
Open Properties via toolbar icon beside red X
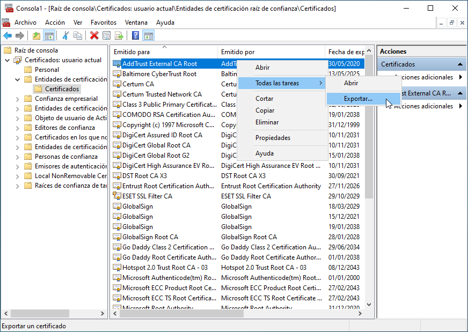coord(107,36)
